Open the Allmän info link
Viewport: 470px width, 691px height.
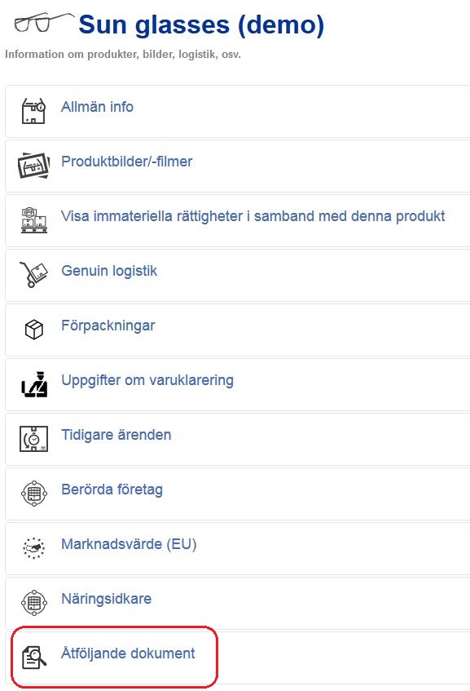(97, 107)
